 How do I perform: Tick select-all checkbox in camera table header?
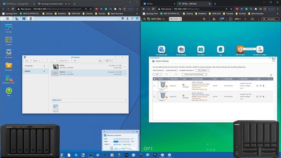pos(155,79)
